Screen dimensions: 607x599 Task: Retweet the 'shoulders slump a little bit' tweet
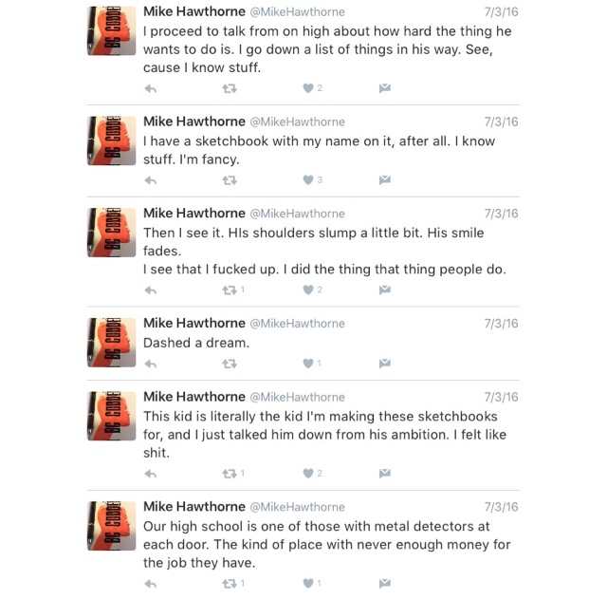pyautogui.click(x=230, y=290)
